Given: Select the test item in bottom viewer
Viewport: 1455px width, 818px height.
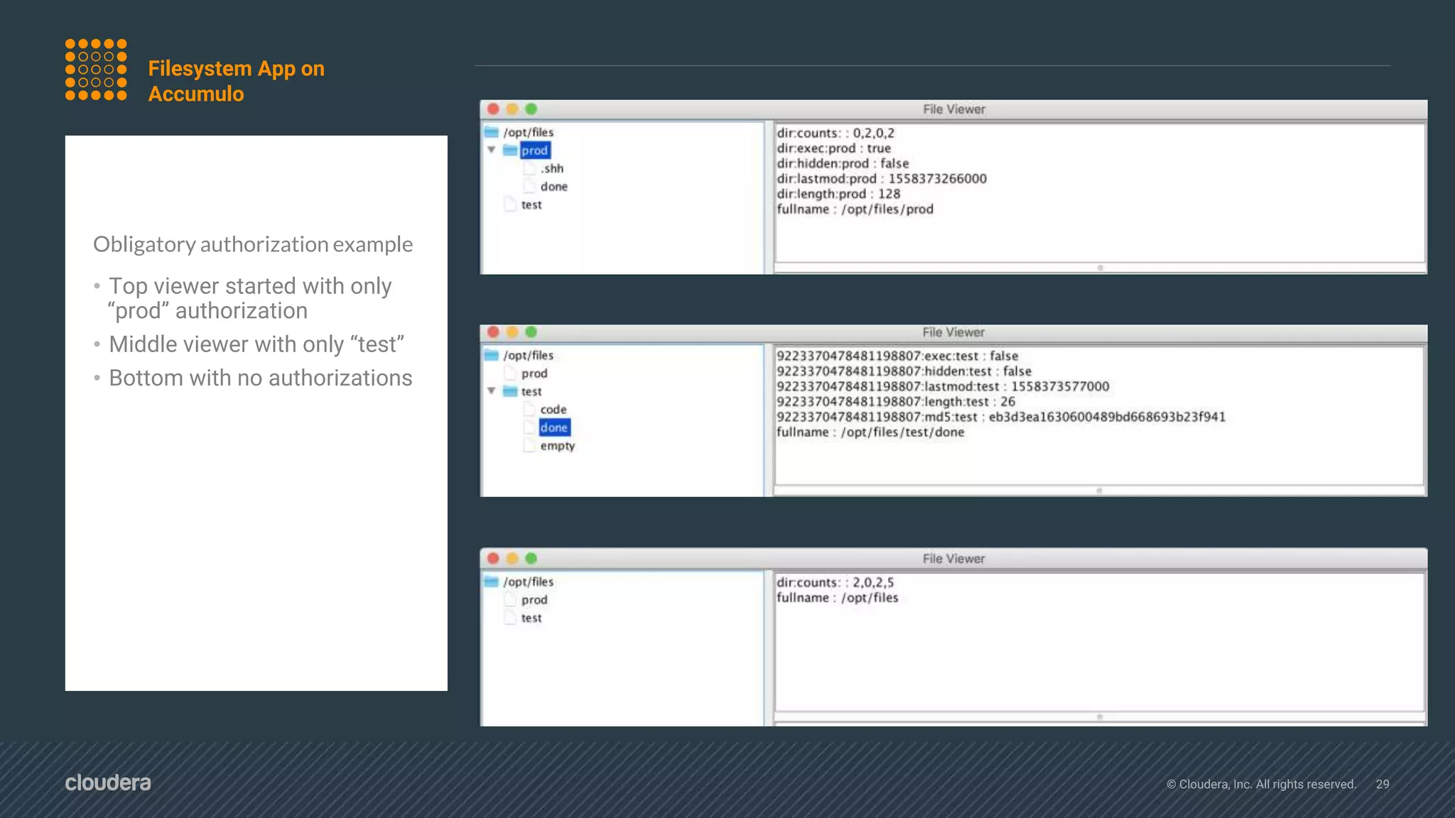Looking at the screenshot, I should click(x=531, y=618).
